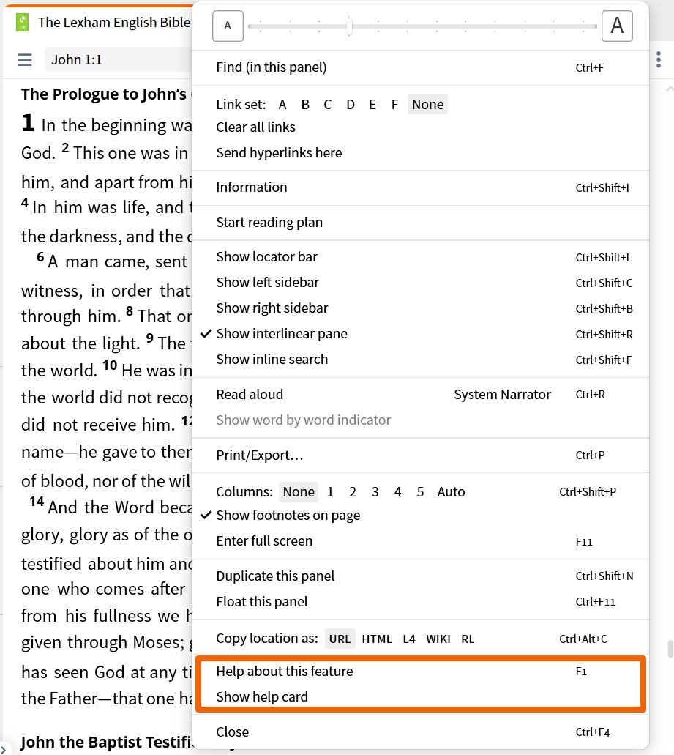674x755 pixels.
Task: Click the small A decrease font size button
Action: click(228, 26)
